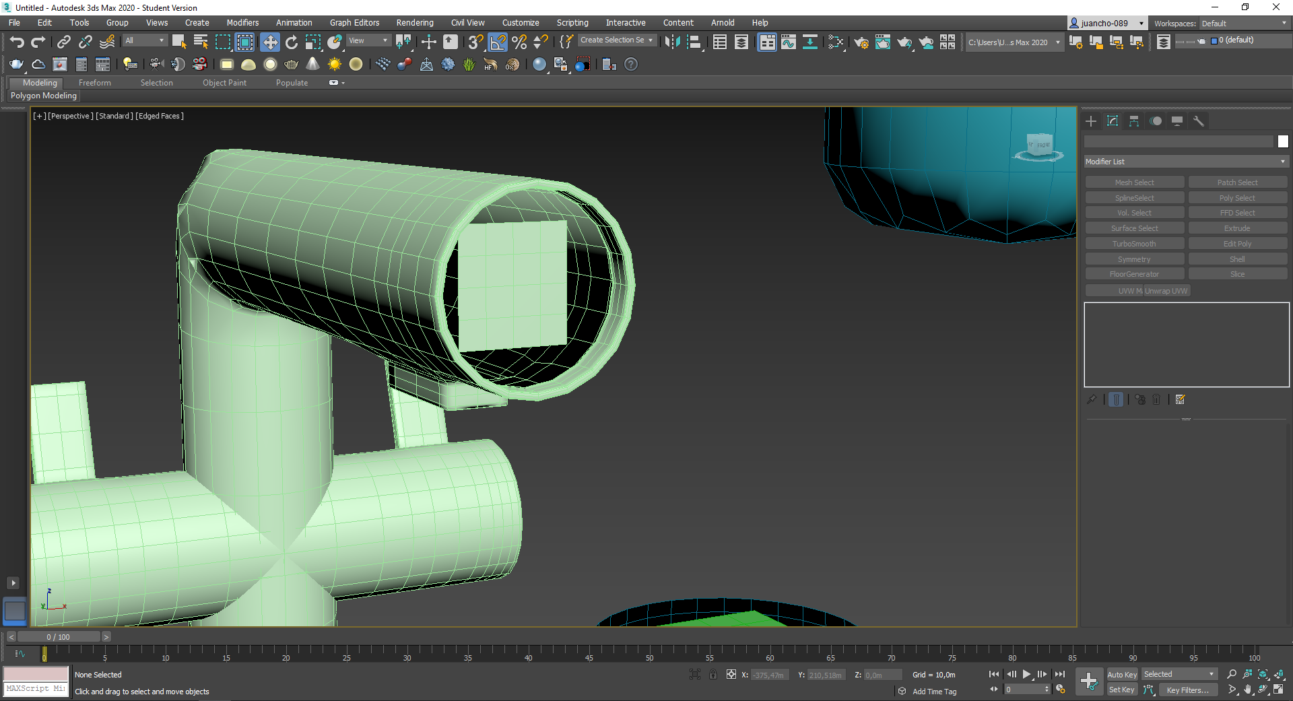This screenshot has height=701, width=1293.
Task: Click the Maximize Viewport toggle icon
Action: point(1279,690)
